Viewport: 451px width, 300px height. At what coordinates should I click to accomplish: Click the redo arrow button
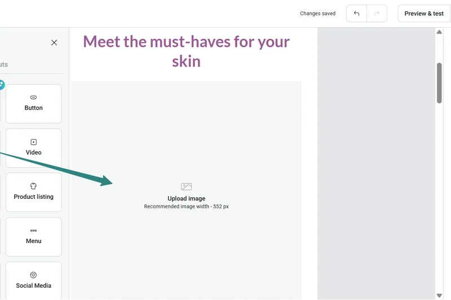pos(377,14)
